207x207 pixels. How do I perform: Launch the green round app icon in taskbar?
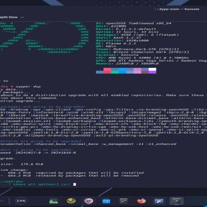click(x=71, y=201)
